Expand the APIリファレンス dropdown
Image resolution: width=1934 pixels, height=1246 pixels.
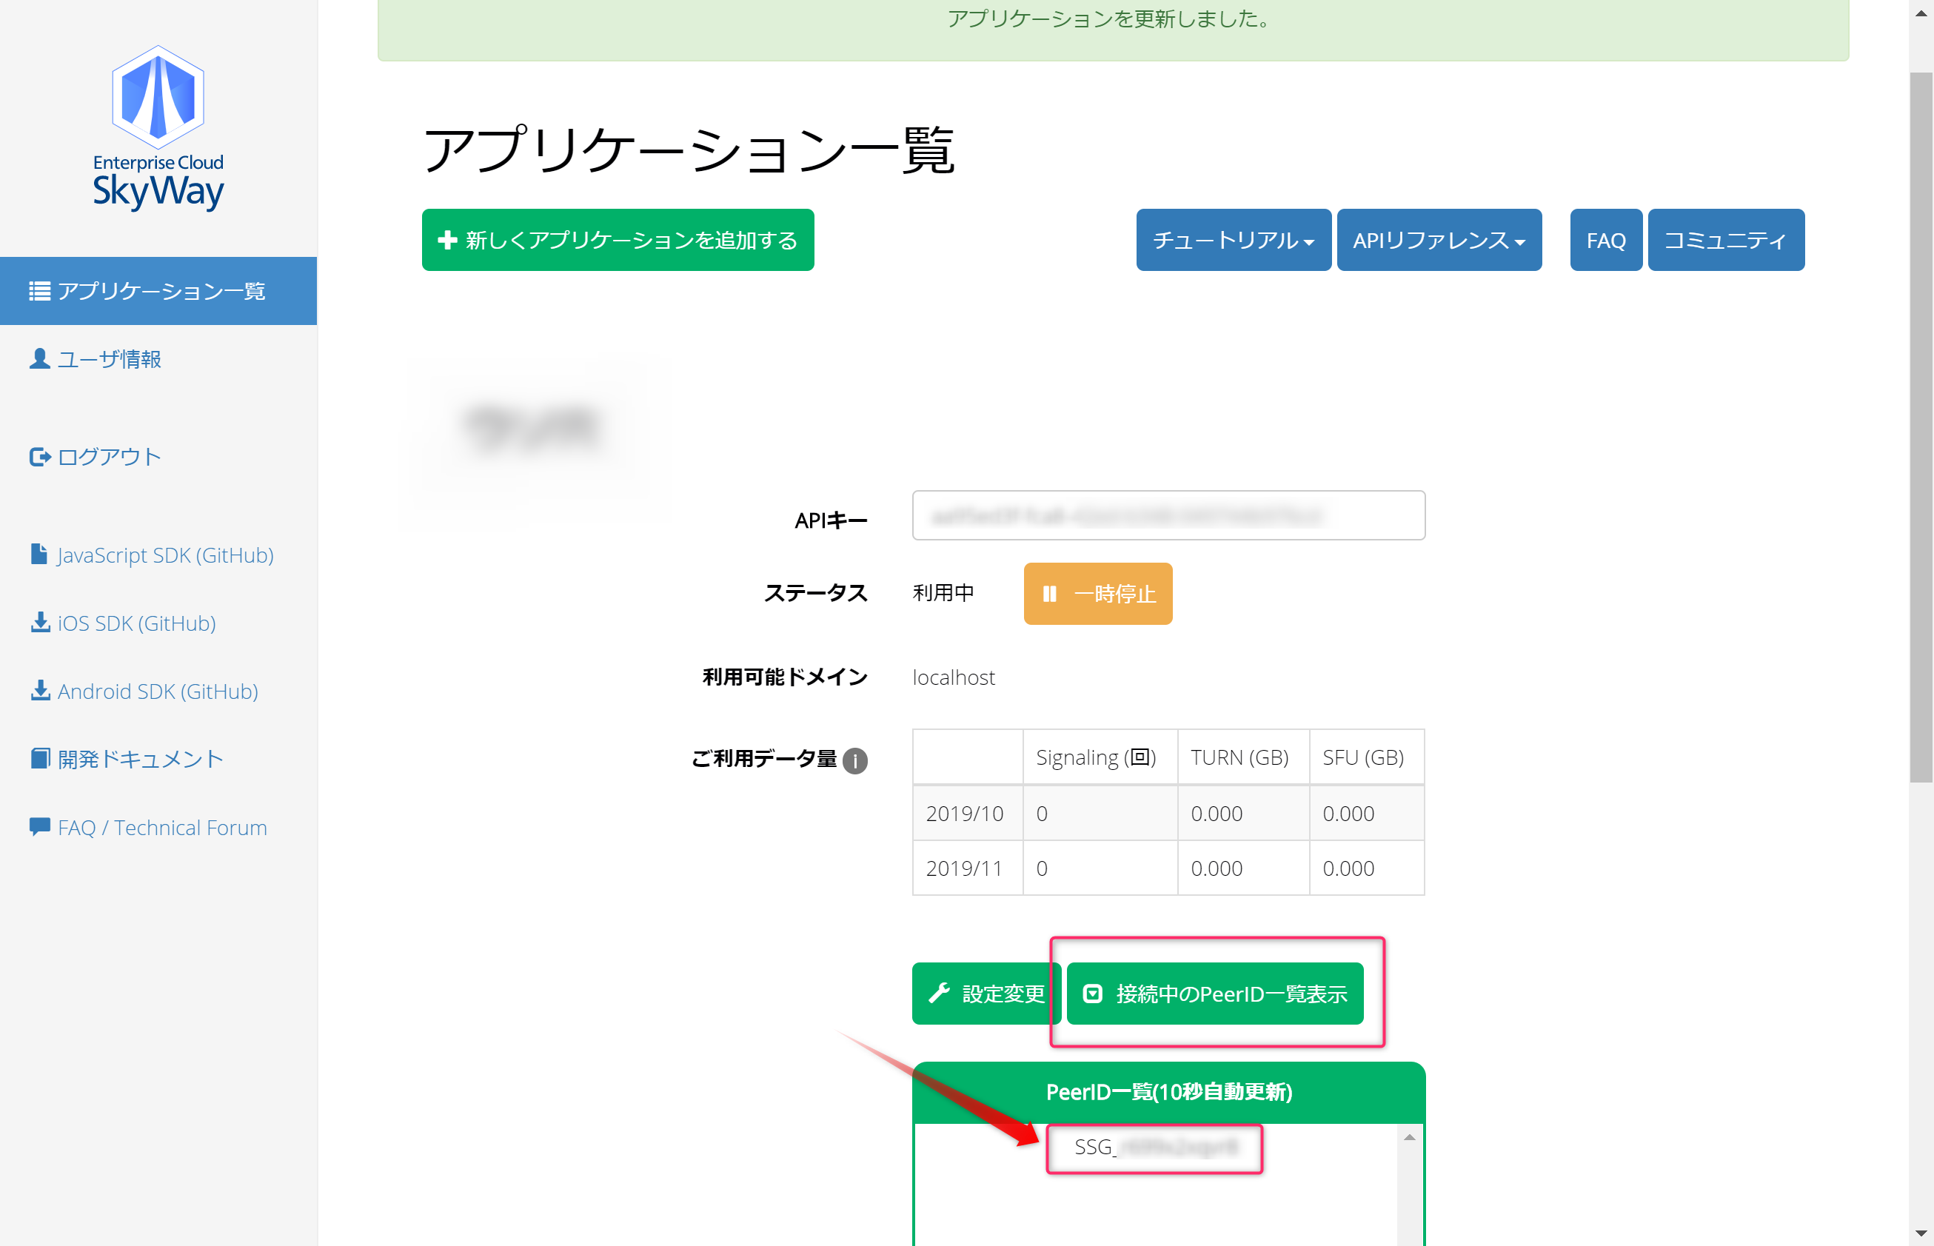tap(1438, 241)
